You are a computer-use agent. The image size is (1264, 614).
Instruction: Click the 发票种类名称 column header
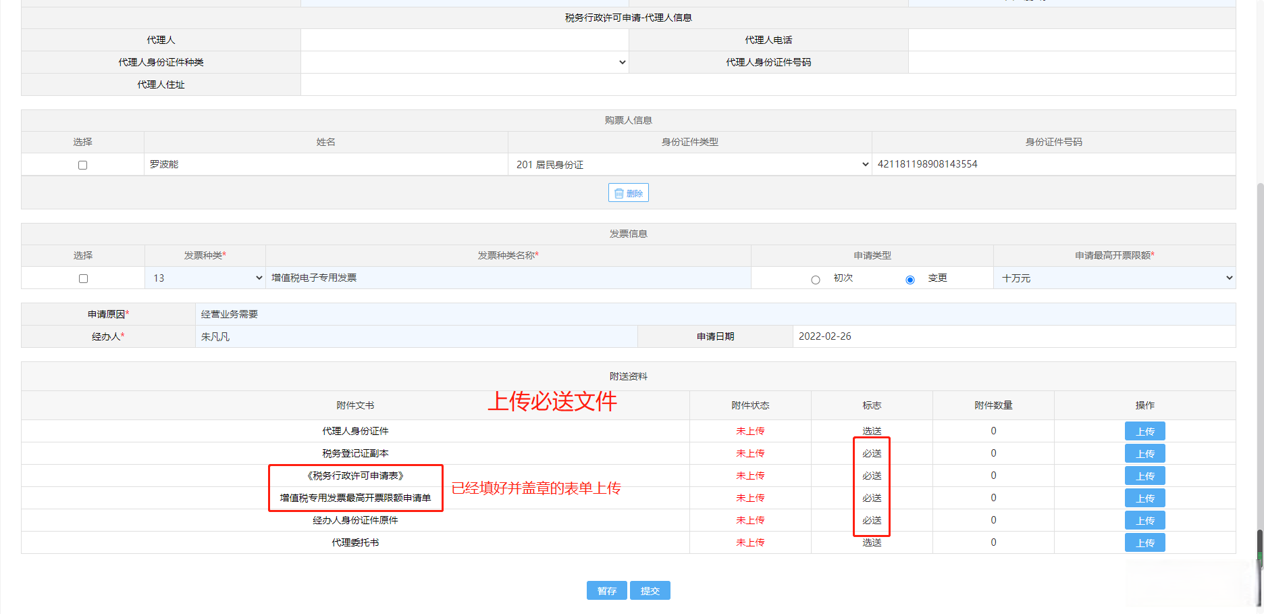click(508, 255)
